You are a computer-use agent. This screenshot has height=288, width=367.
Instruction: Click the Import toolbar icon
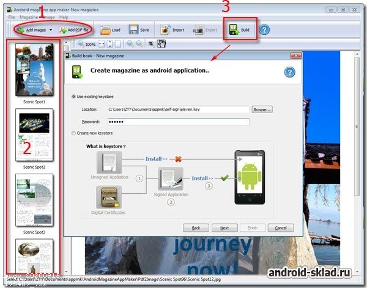point(166,30)
